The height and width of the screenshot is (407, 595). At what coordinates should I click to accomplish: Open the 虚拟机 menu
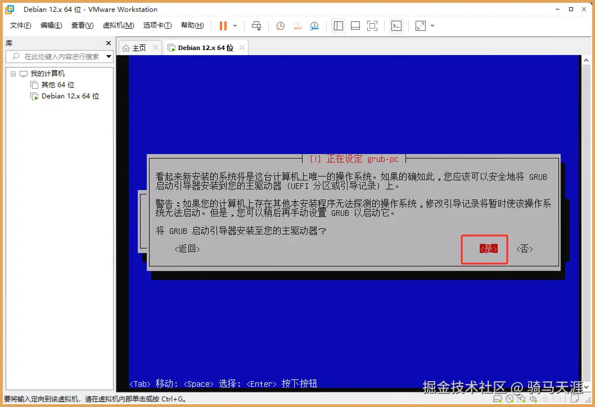118,25
